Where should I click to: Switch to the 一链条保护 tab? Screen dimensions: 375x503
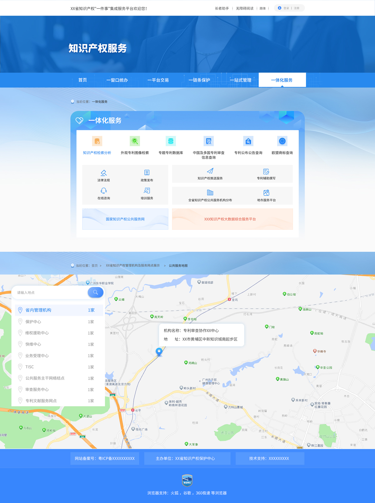[199, 80]
